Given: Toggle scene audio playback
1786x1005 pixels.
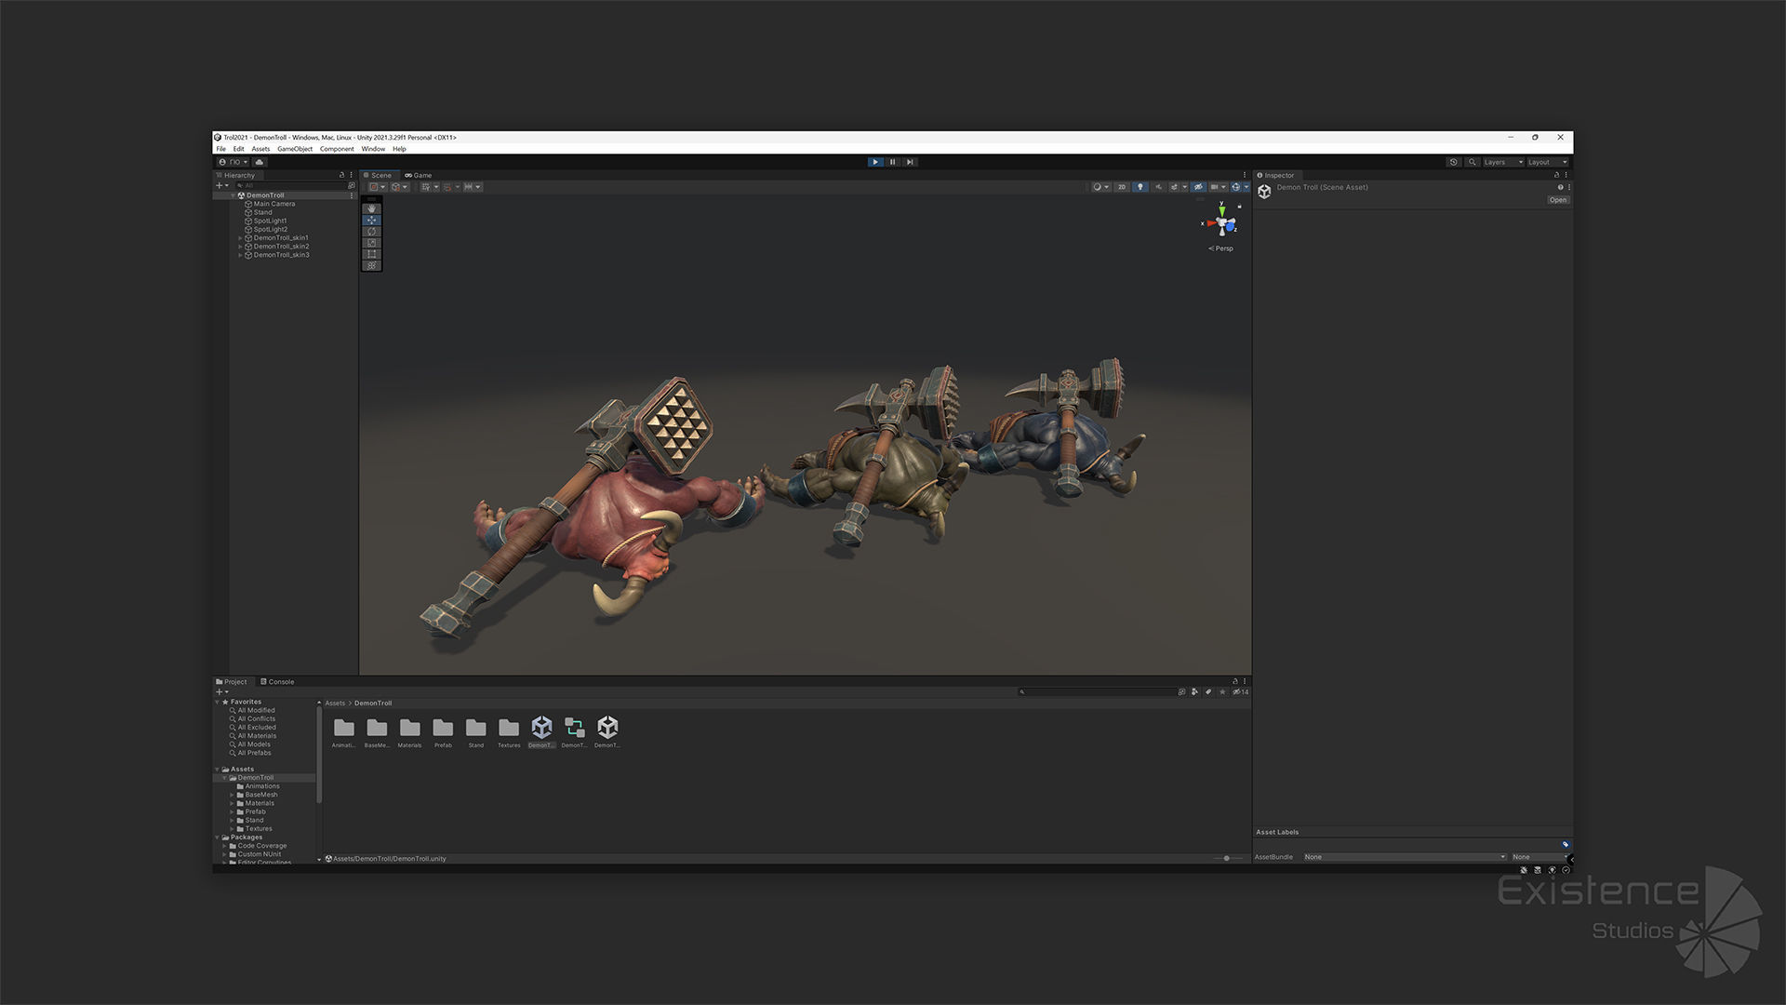Looking at the screenshot, I should pos(1159,187).
